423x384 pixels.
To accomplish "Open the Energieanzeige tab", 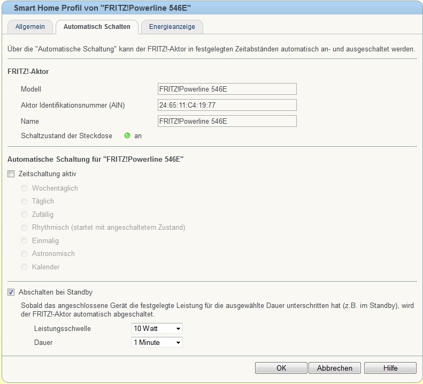I will [x=172, y=27].
